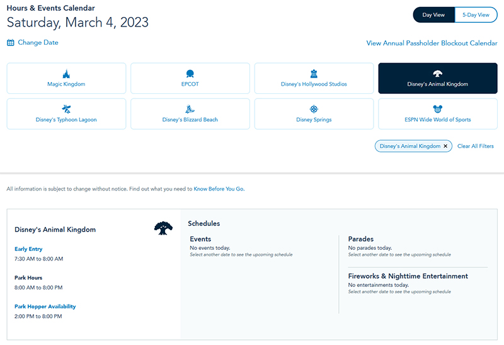Screen dimensions: 504x345
Task: Select the Disney's Typhoon Lagoon label
Action: 66,120
